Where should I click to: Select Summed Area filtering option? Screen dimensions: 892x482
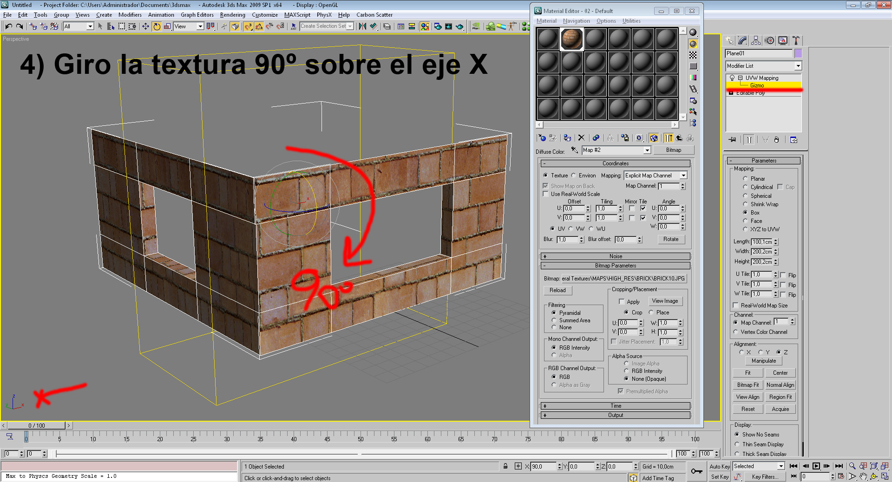(x=554, y=320)
